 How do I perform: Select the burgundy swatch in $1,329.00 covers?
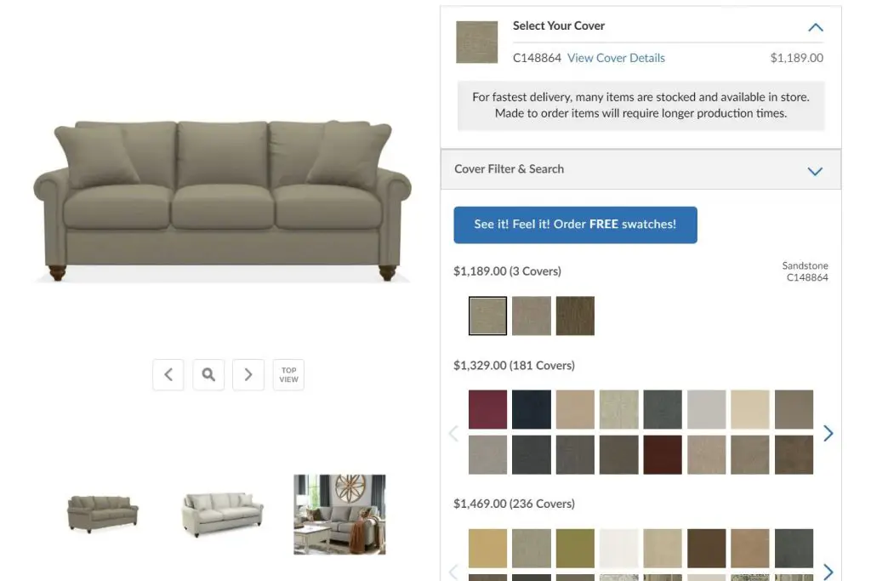tap(487, 409)
